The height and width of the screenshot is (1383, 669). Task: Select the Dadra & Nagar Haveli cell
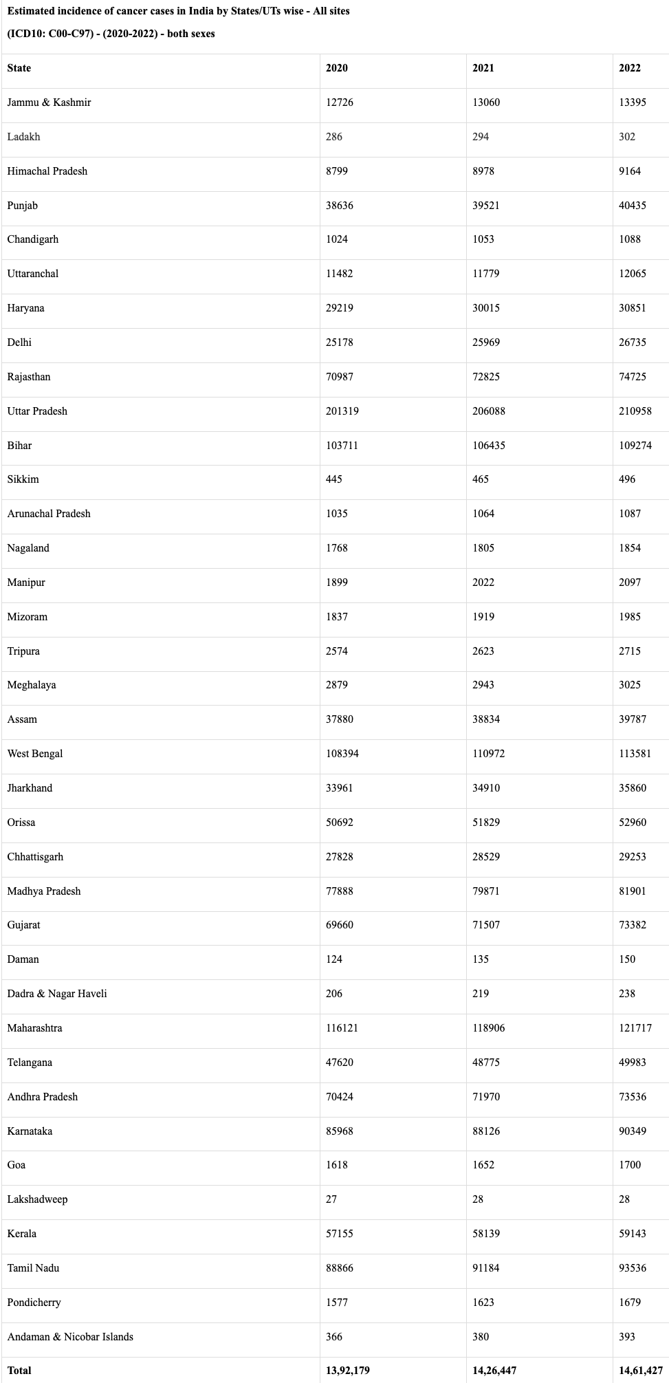coord(57,994)
